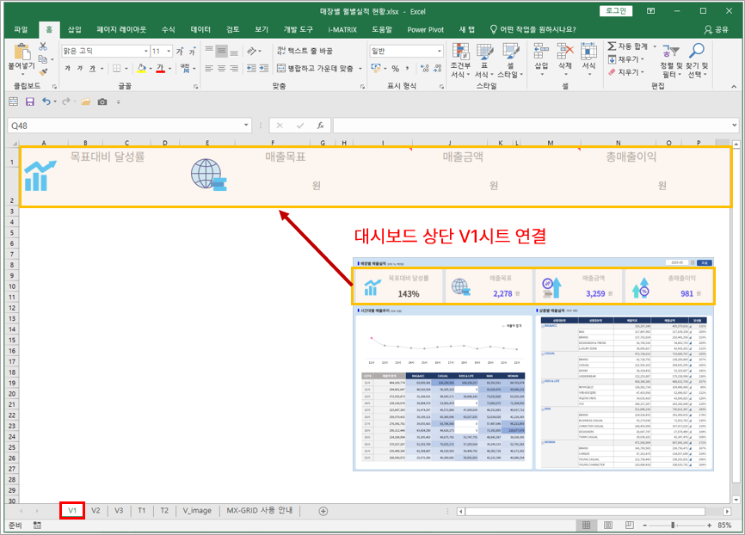Open the Insert (삽입) ribbon tab

click(x=75, y=28)
